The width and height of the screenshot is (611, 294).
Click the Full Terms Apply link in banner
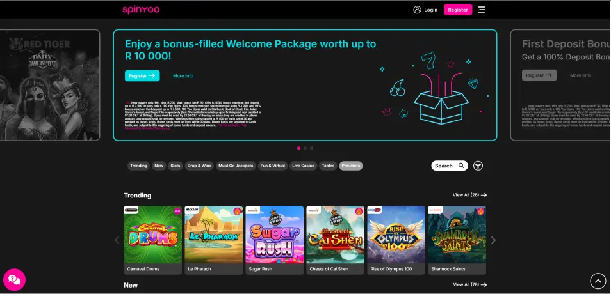click(x=229, y=125)
